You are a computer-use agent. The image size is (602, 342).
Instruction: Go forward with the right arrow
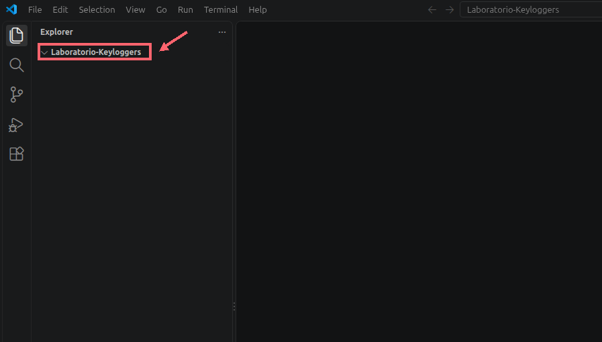450,9
